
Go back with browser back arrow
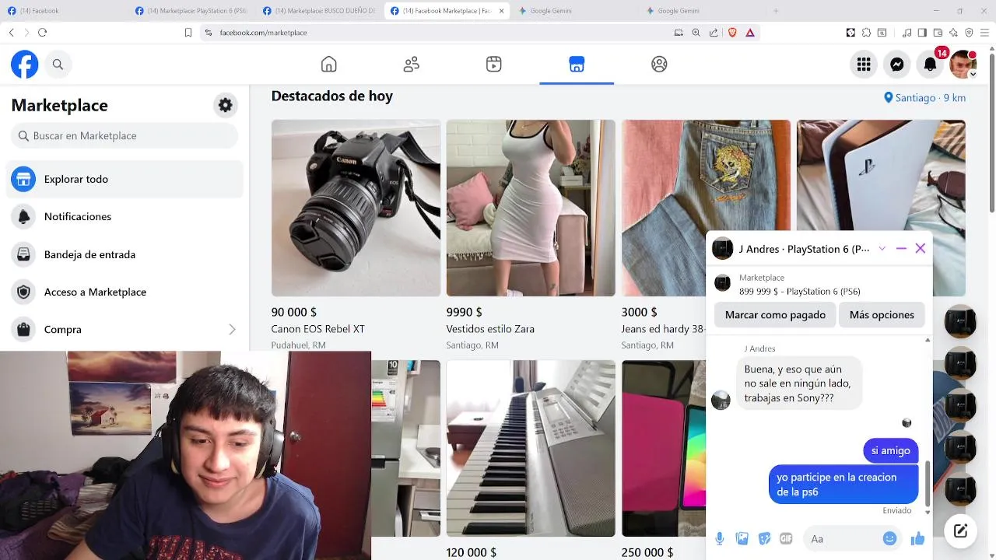(x=11, y=33)
